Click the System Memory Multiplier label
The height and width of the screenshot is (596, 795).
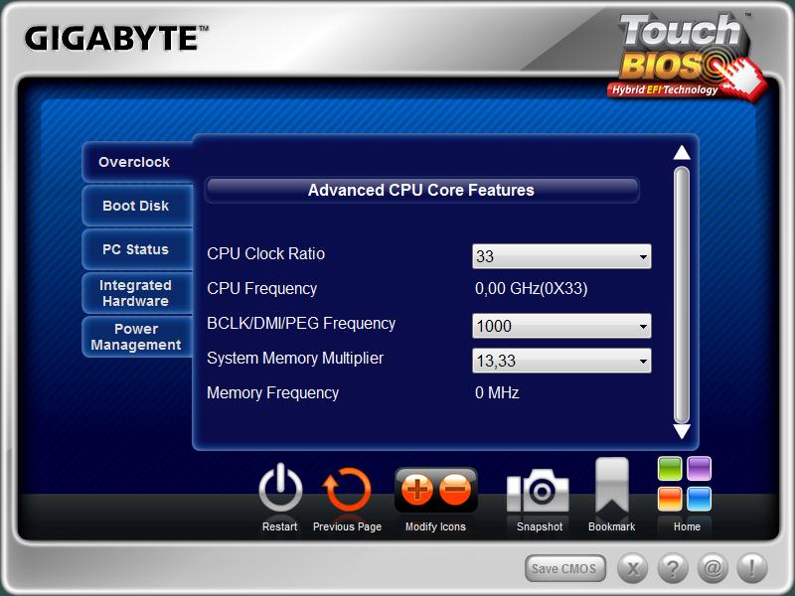point(295,359)
